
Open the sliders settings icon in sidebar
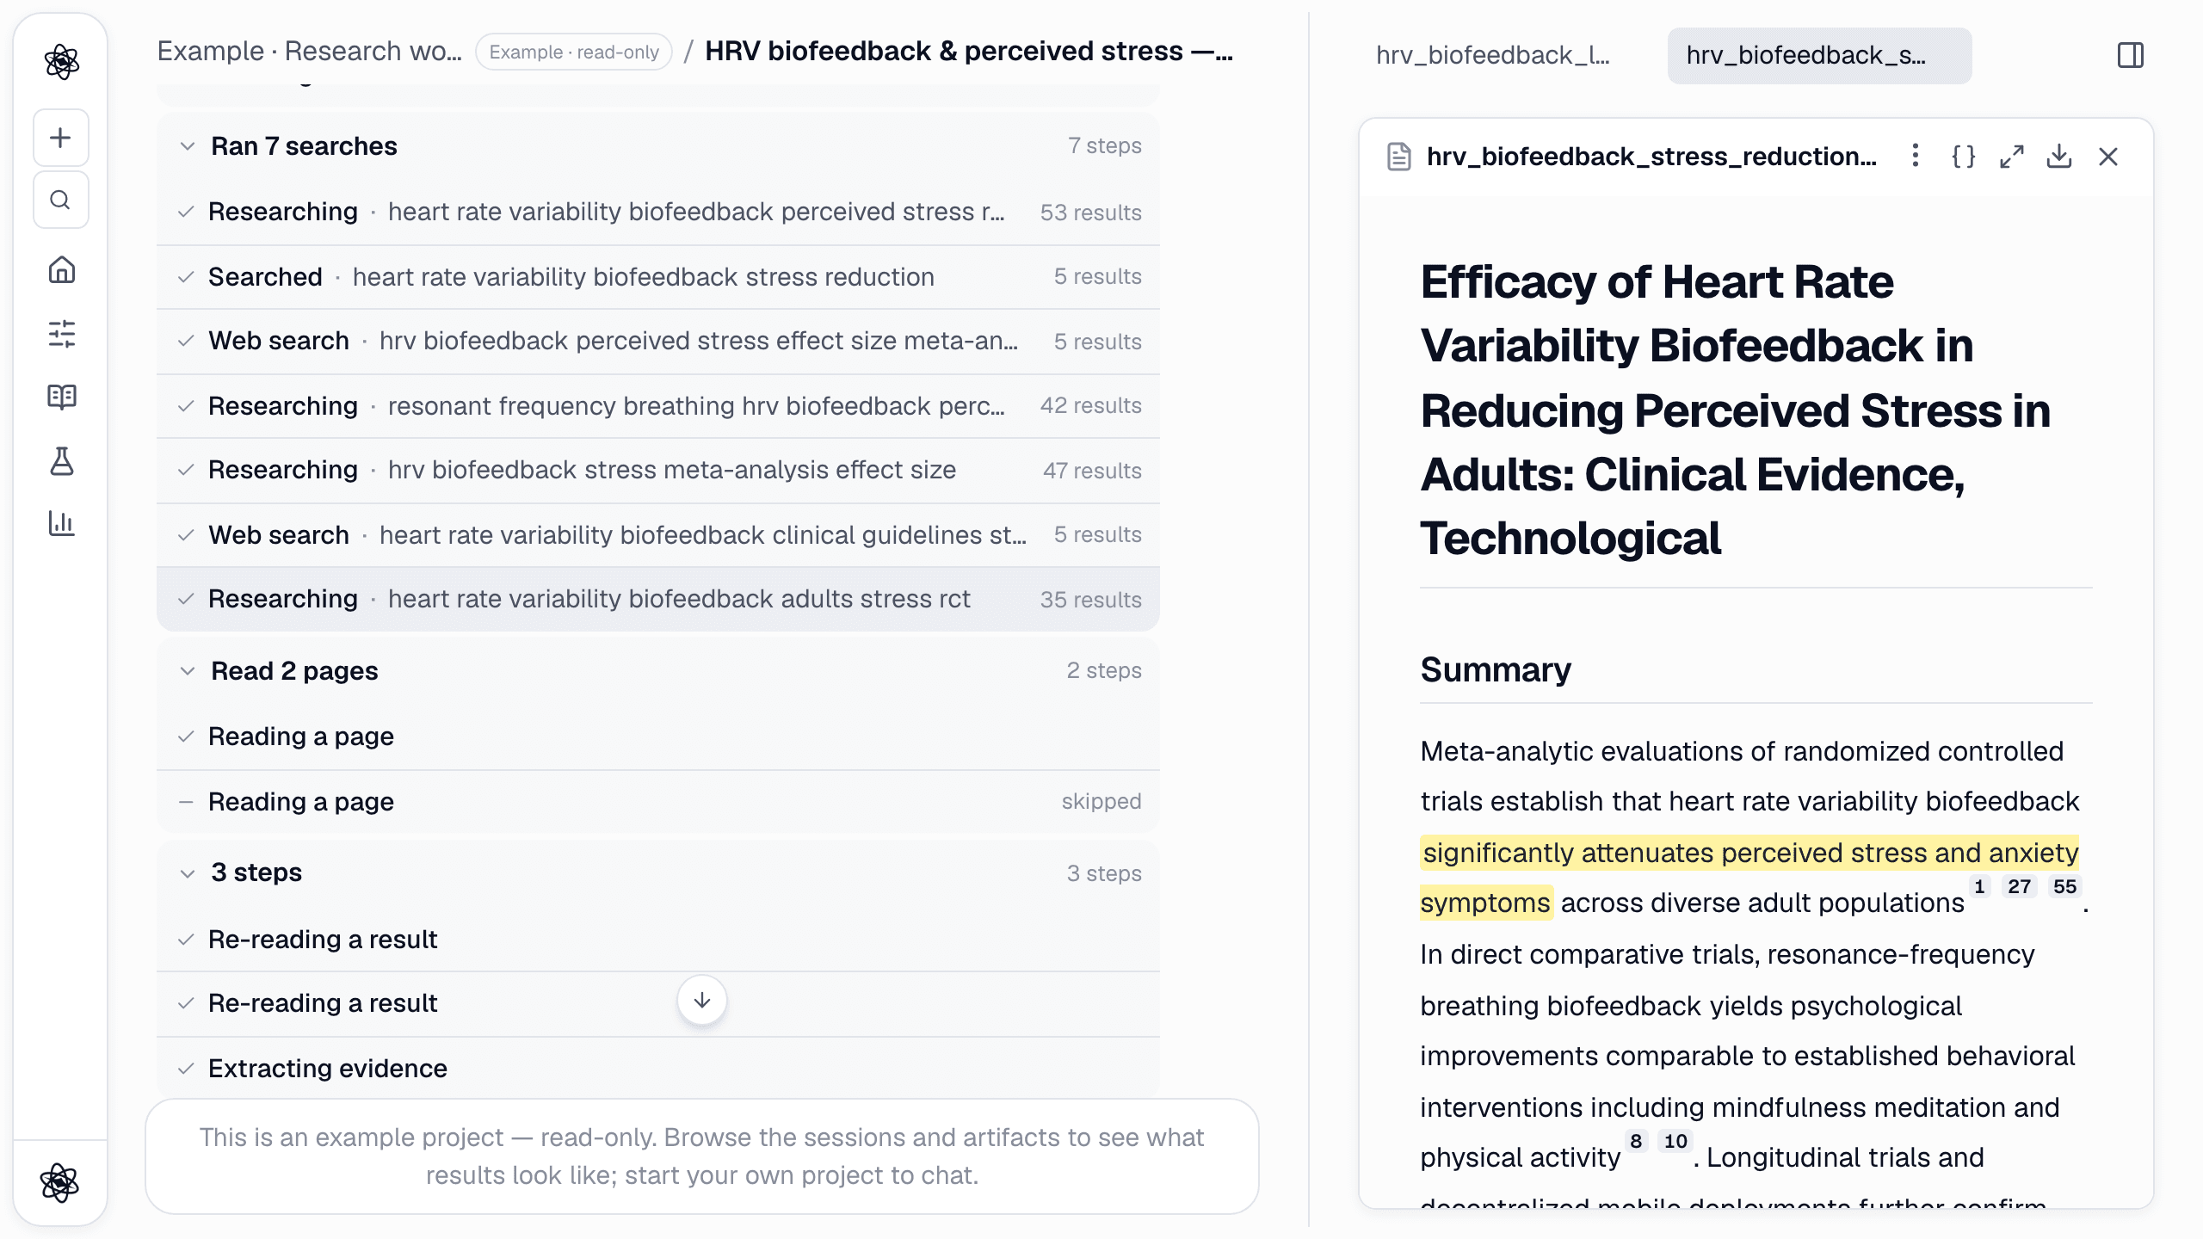click(61, 334)
